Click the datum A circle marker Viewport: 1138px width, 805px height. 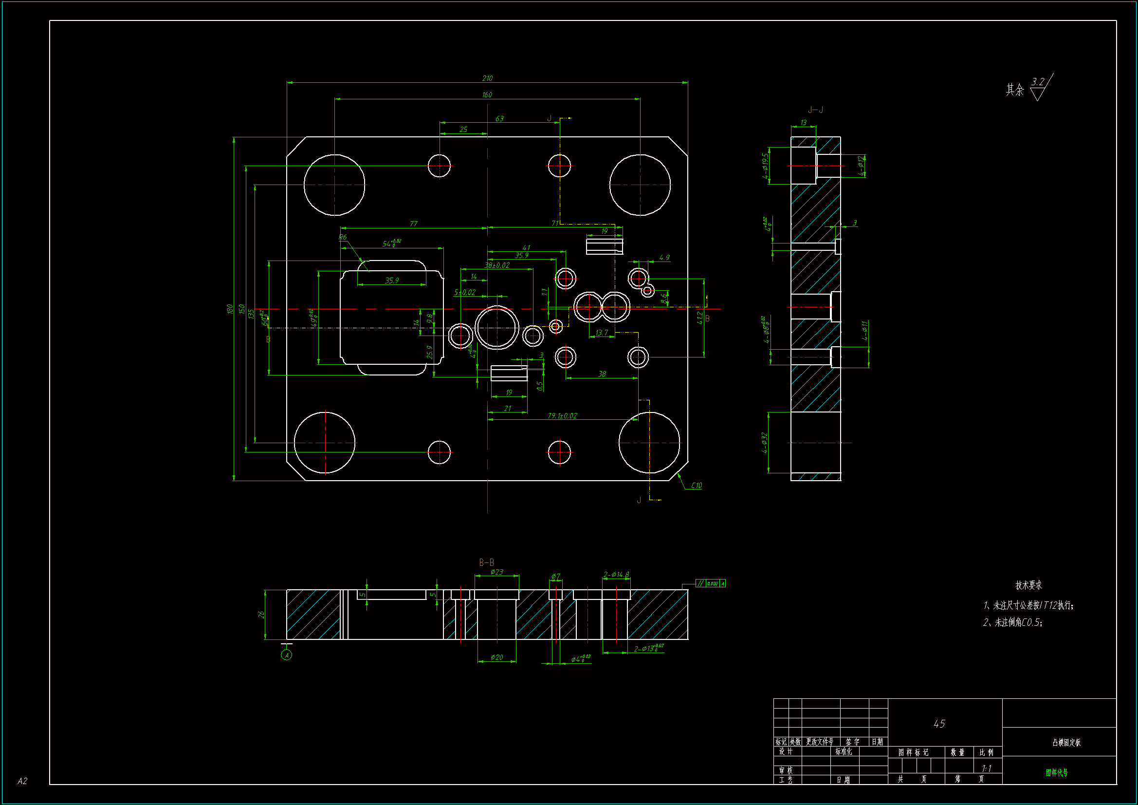(x=287, y=655)
